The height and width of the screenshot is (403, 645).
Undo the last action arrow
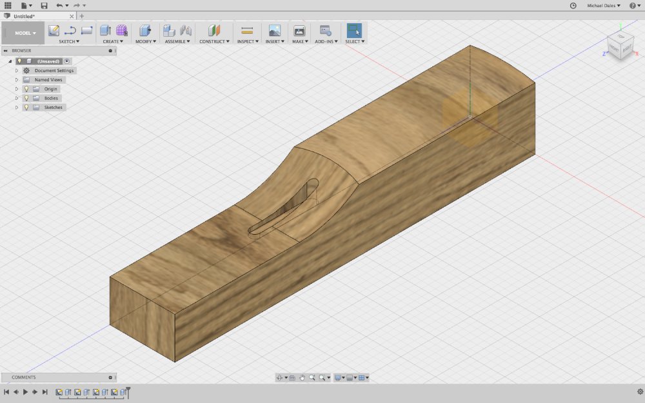tap(59, 5)
